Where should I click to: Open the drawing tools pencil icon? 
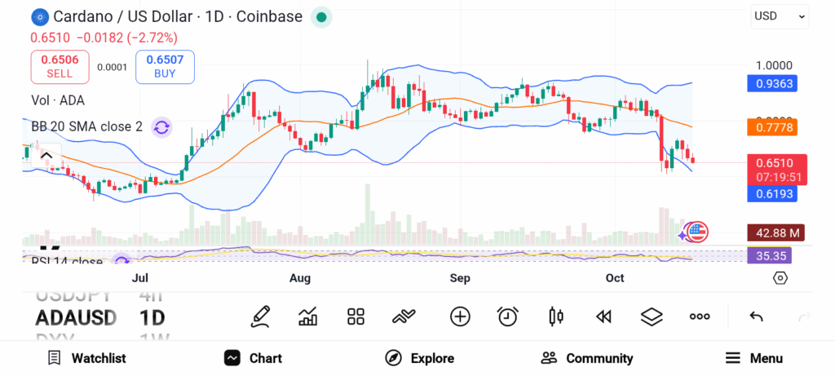click(260, 316)
